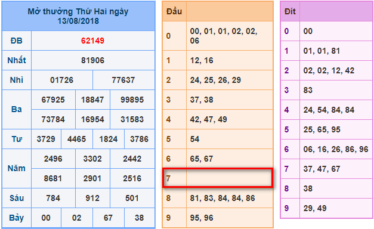The height and width of the screenshot is (229, 374).
Task: Select fourth prize number 3786
Action: 139,139
